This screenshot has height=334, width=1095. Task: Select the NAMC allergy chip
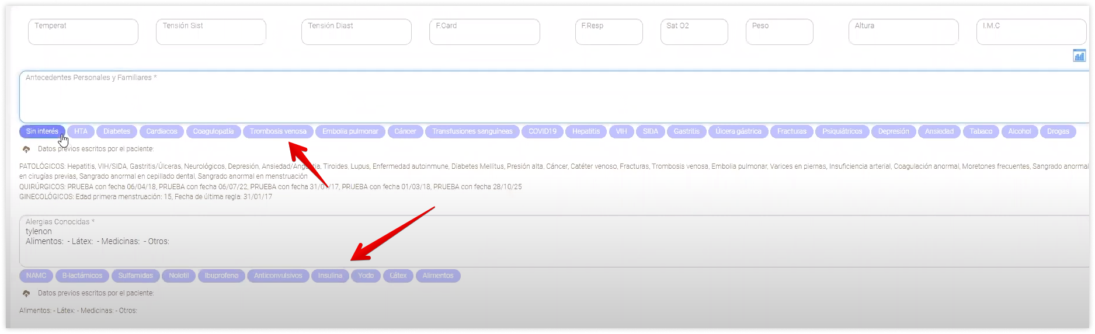(x=36, y=276)
